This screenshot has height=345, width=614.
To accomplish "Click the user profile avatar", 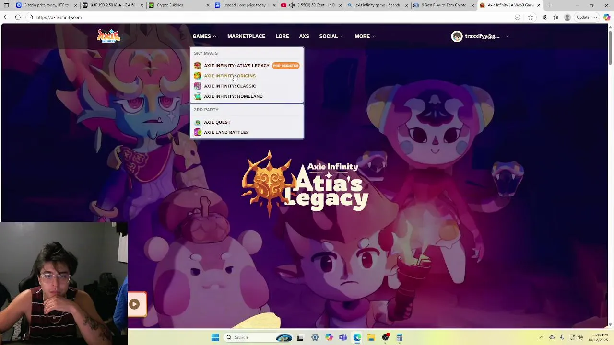I will tap(457, 36).
